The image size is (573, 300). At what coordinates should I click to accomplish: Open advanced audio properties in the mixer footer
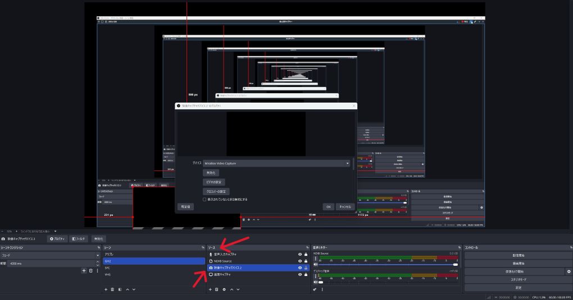315,289
